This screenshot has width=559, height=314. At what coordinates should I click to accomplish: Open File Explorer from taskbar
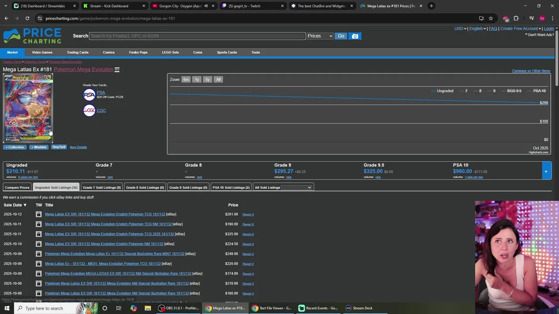click(x=148, y=308)
